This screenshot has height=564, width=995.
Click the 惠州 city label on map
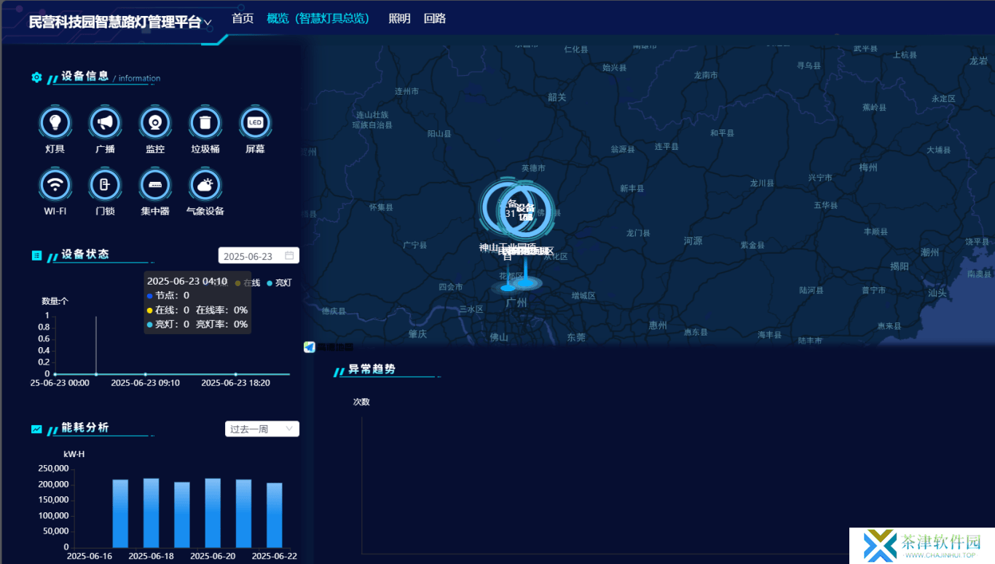coord(658,325)
